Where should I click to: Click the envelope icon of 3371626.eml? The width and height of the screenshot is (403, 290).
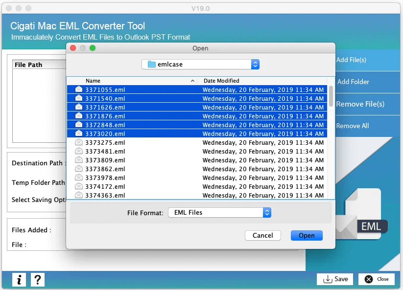click(x=79, y=107)
